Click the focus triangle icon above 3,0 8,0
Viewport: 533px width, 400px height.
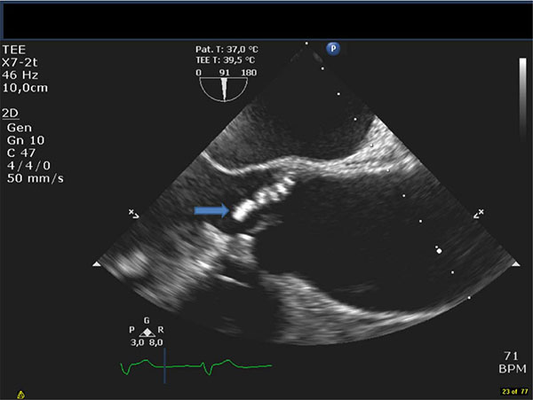point(147,333)
